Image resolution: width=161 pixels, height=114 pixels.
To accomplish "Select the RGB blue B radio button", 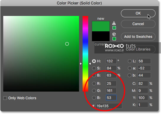I will [x=94, y=98].
